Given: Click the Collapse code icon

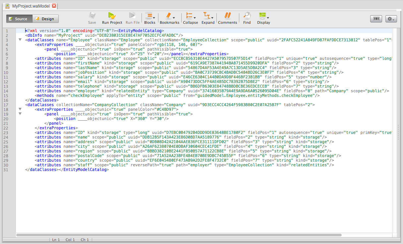Looking at the screenshot, I should pos(190,16).
